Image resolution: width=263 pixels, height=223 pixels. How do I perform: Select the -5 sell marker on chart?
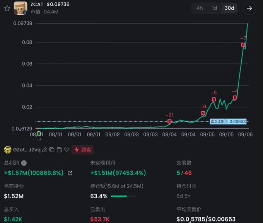[213, 99]
